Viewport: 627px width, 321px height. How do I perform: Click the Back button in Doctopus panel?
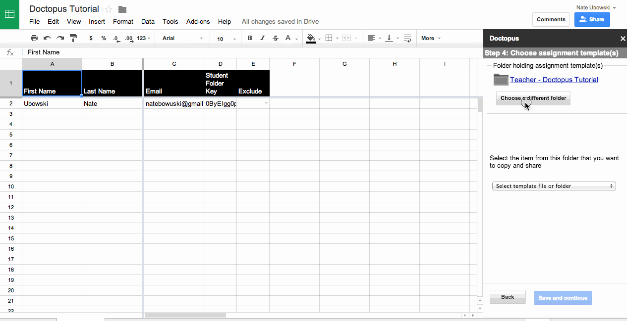(x=507, y=297)
